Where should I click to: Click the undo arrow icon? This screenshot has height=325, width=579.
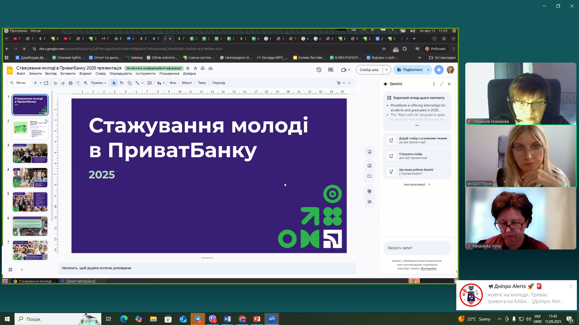[55, 83]
